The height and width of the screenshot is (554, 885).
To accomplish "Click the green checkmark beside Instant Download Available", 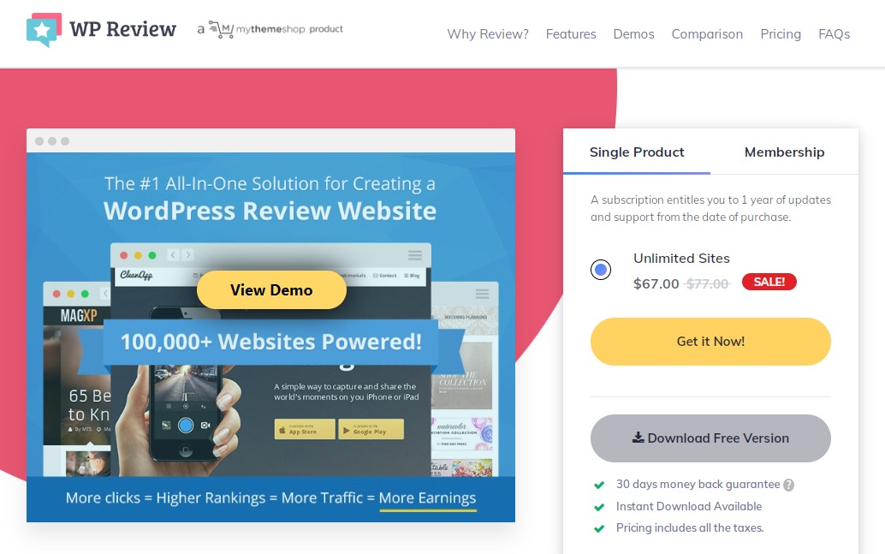I will 599,507.
